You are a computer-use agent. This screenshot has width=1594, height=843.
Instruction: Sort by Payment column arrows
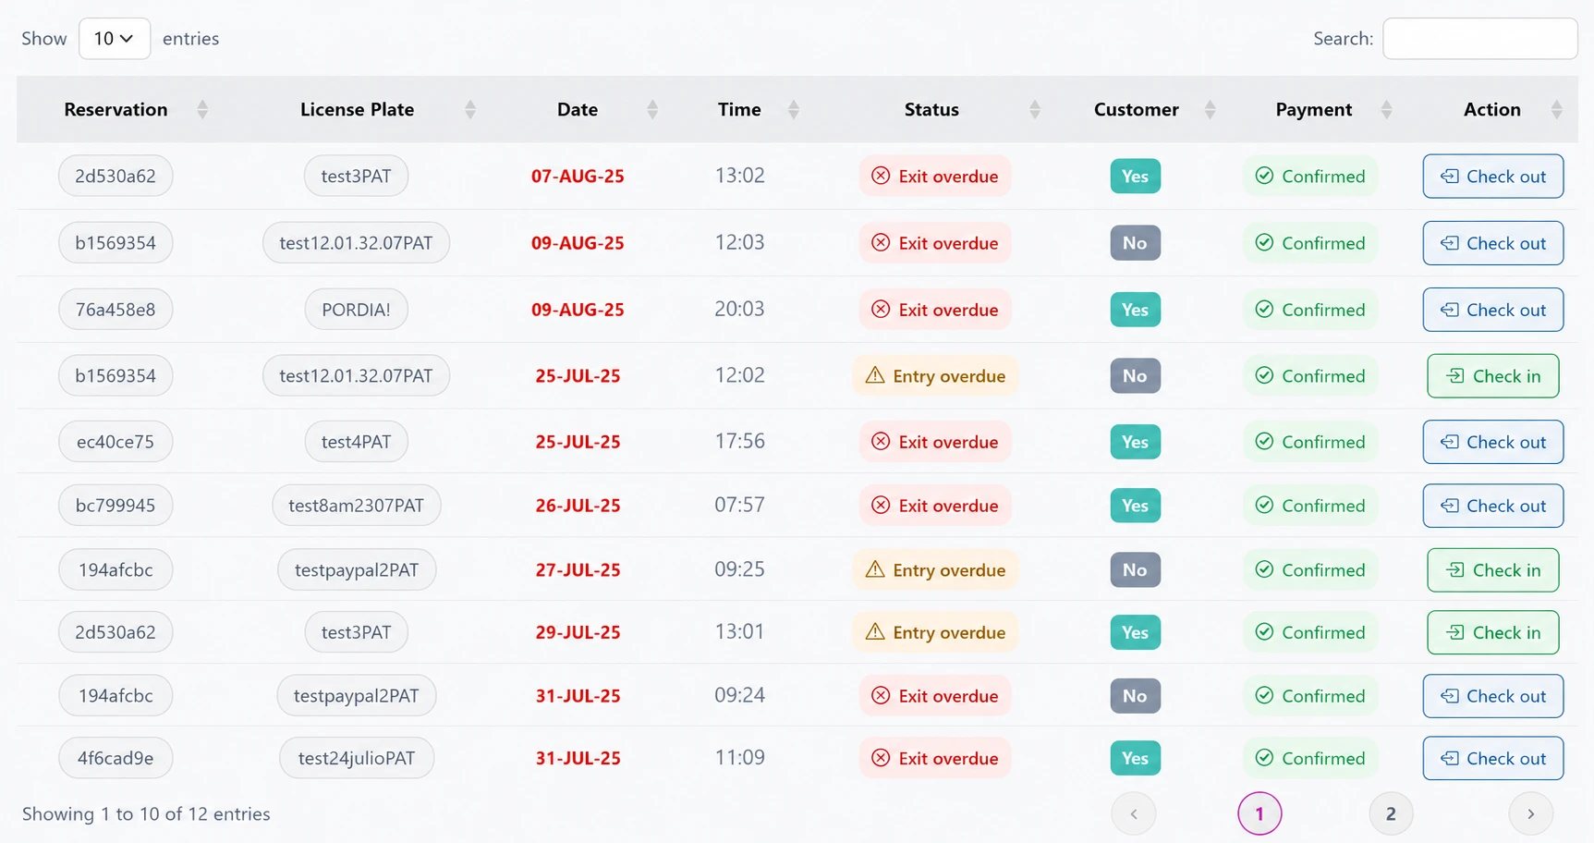point(1386,110)
